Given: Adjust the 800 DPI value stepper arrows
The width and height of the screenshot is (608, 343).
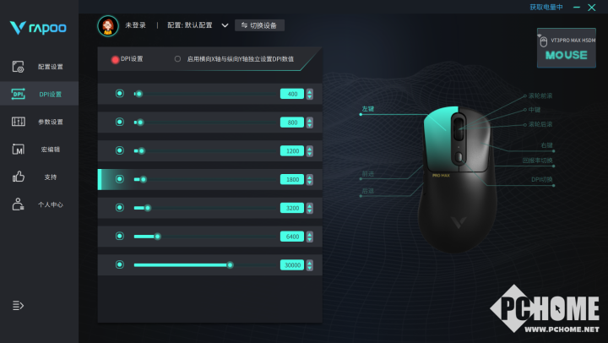Looking at the screenshot, I should [x=309, y=122].
